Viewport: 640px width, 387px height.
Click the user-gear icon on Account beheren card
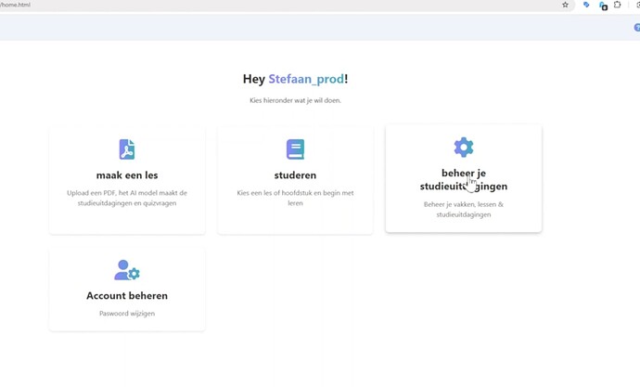127,270
